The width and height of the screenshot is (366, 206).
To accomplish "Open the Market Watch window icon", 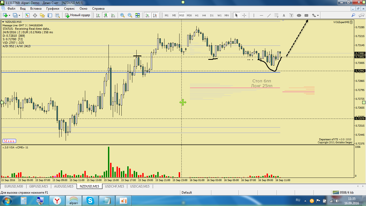I will click(27, 15).
